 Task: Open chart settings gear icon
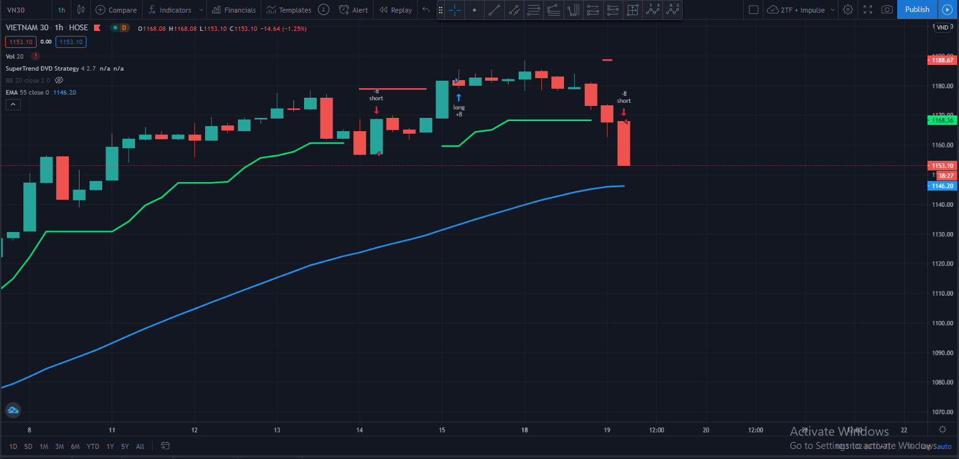[848, 9]
